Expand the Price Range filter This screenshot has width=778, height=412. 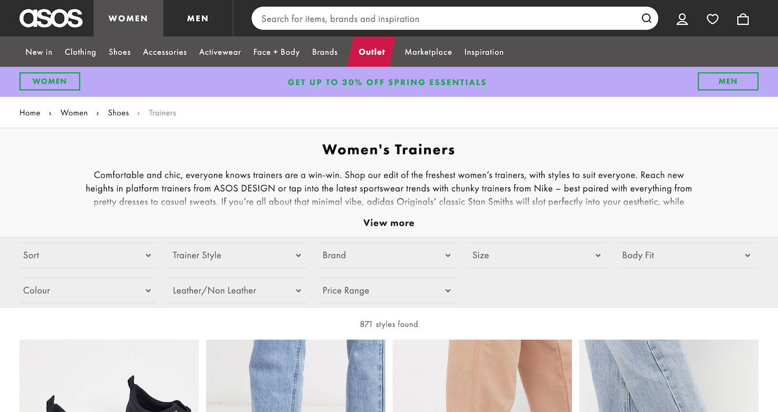click(x=388, y=291)
